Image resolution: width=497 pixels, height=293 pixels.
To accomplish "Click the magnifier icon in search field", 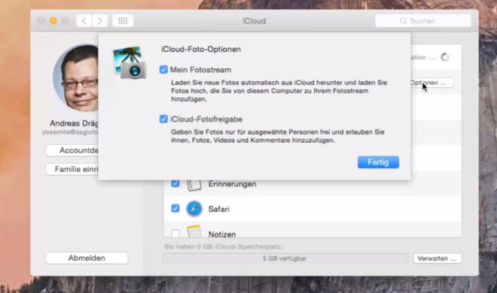I will point(403,21).
